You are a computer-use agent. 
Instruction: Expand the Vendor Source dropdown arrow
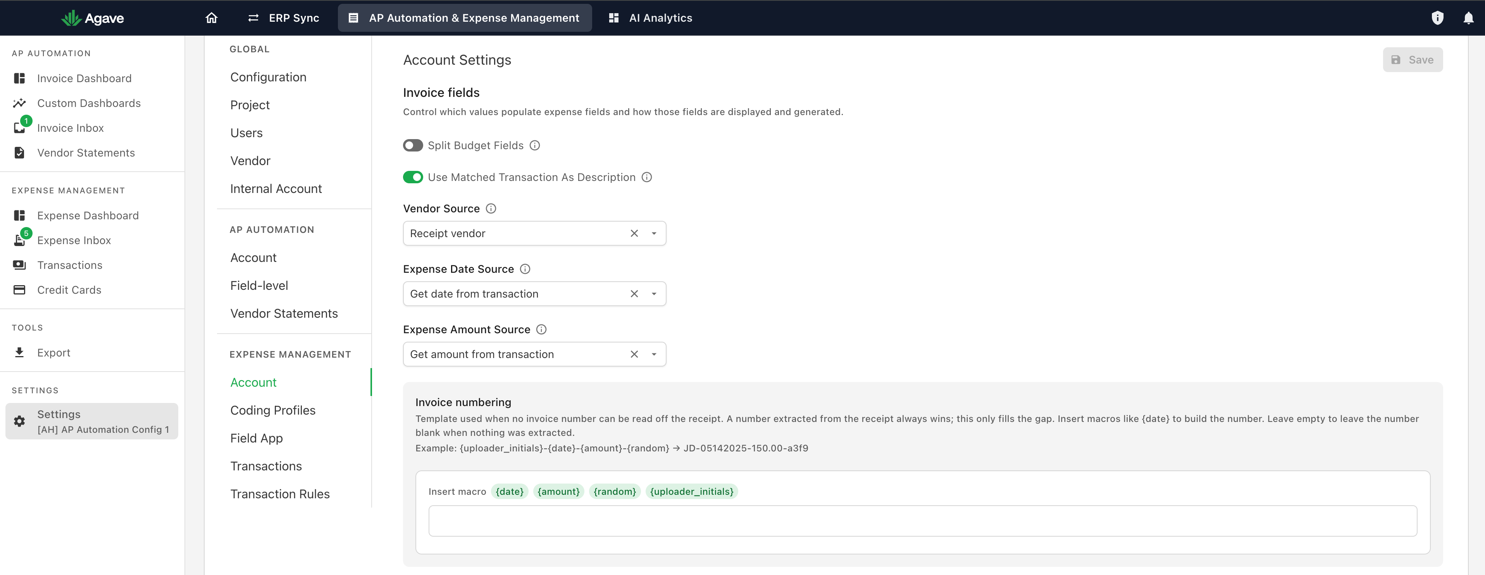[654, 233]
